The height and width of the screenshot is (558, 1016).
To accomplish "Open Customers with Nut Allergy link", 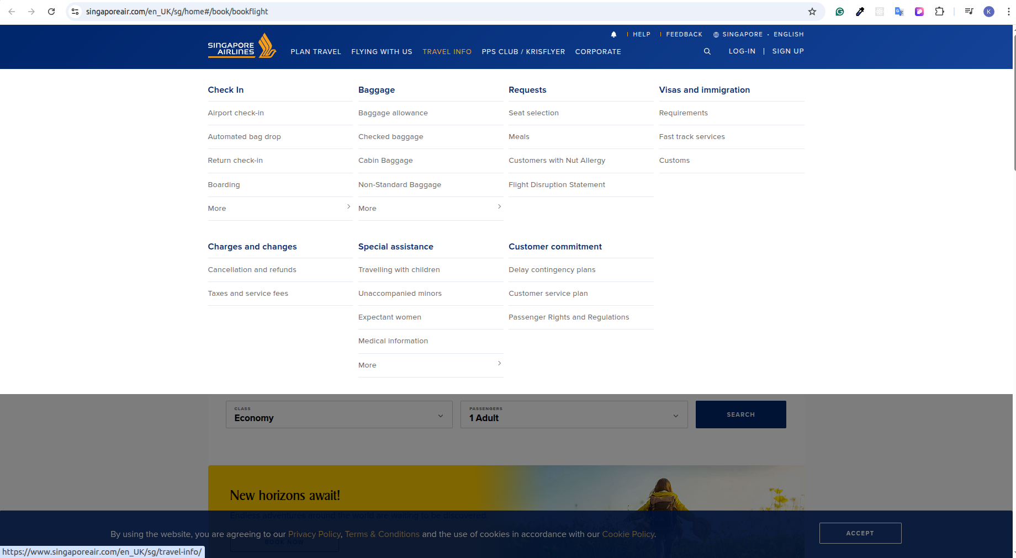I will click(x=557, y=161).
